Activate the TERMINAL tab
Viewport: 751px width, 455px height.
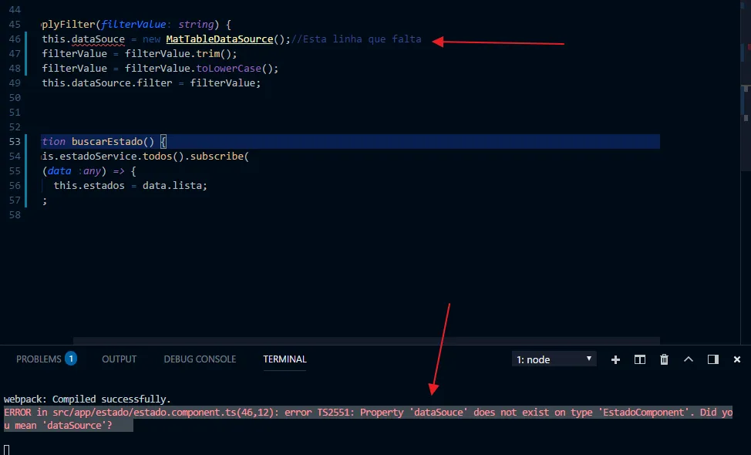click(285, 359)
